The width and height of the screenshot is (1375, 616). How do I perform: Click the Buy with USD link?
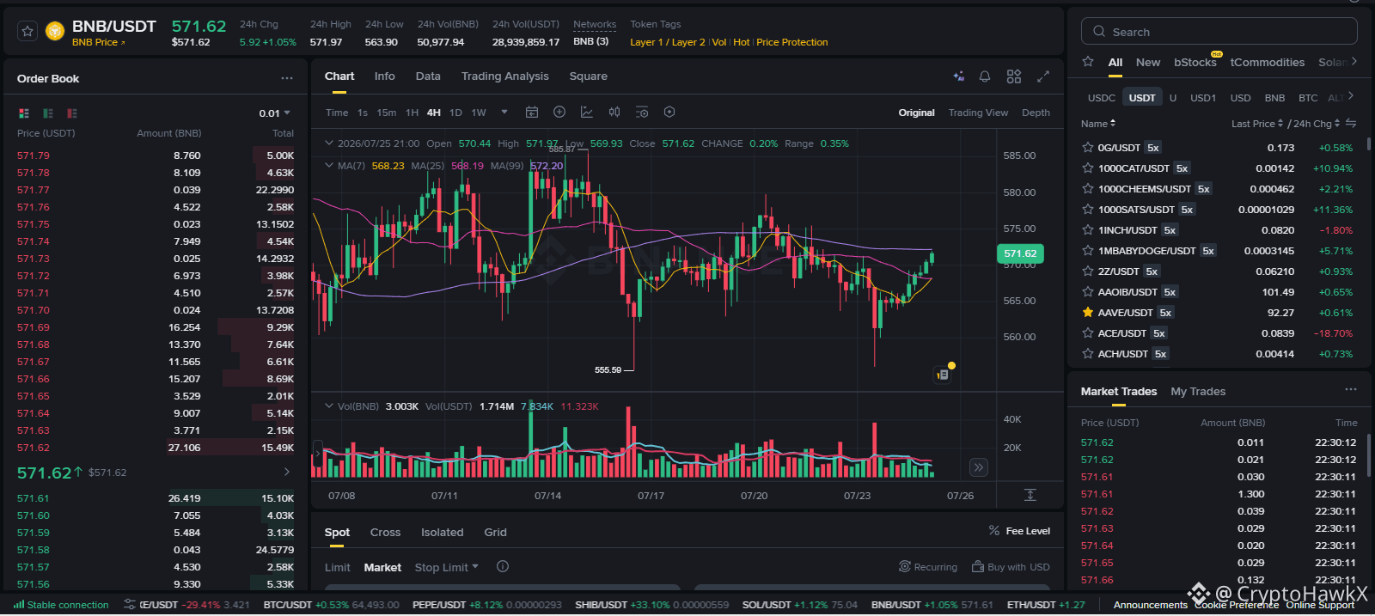click(1011, 567)
